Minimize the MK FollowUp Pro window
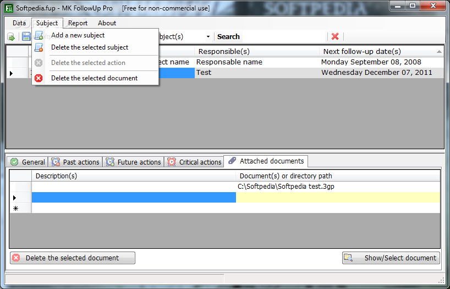The width and height of the screenshot is (450, 289). tap(398, 6)
